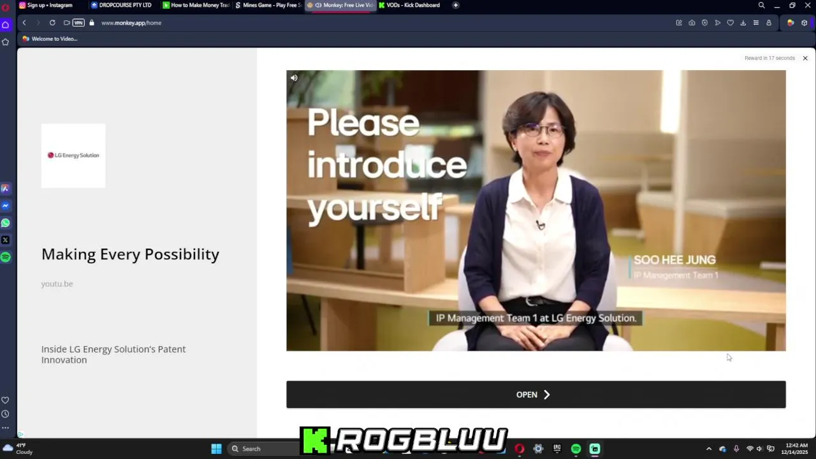Click the ad video player

pyautogui.click(x=535, y=210)
